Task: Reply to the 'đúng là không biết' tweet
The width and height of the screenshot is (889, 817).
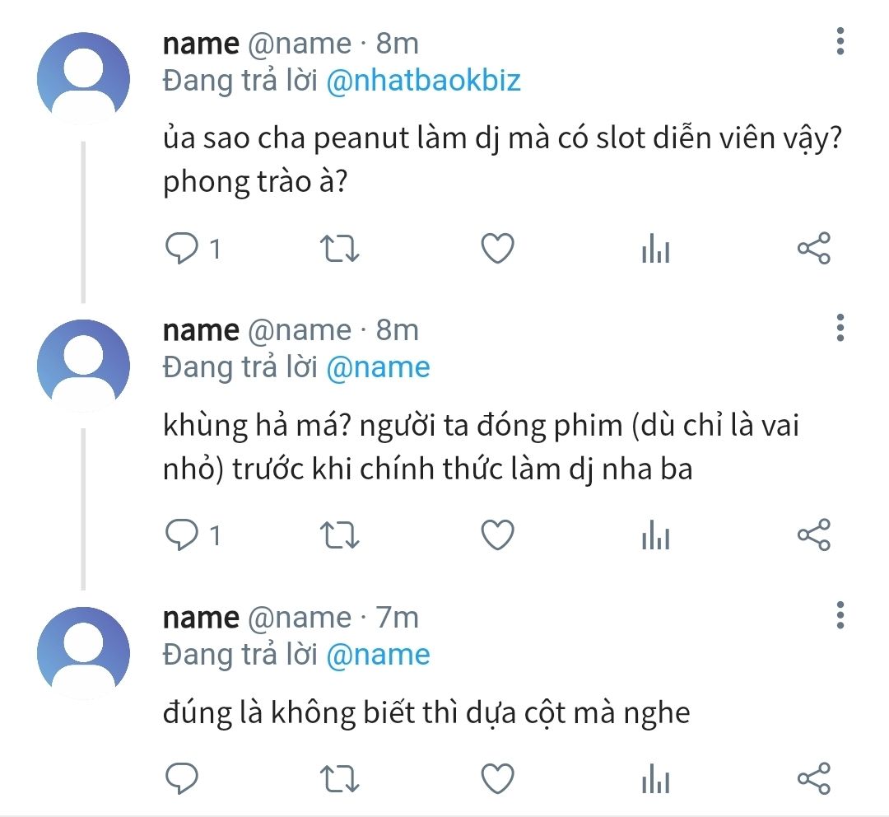Action: 181,777
